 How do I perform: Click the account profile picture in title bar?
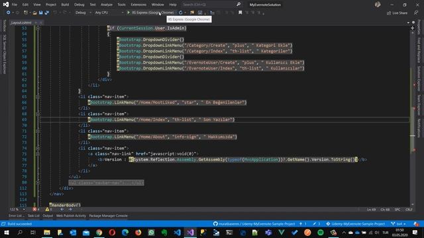coord(378,5)
